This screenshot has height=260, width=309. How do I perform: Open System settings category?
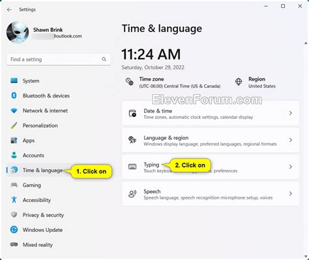[x=31, y=81]
